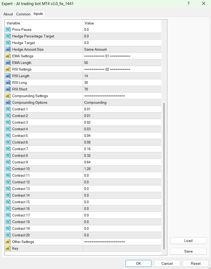Screen dimensions: 211x269
Task: Switch to the Common tab
Action: coord(23,14)
